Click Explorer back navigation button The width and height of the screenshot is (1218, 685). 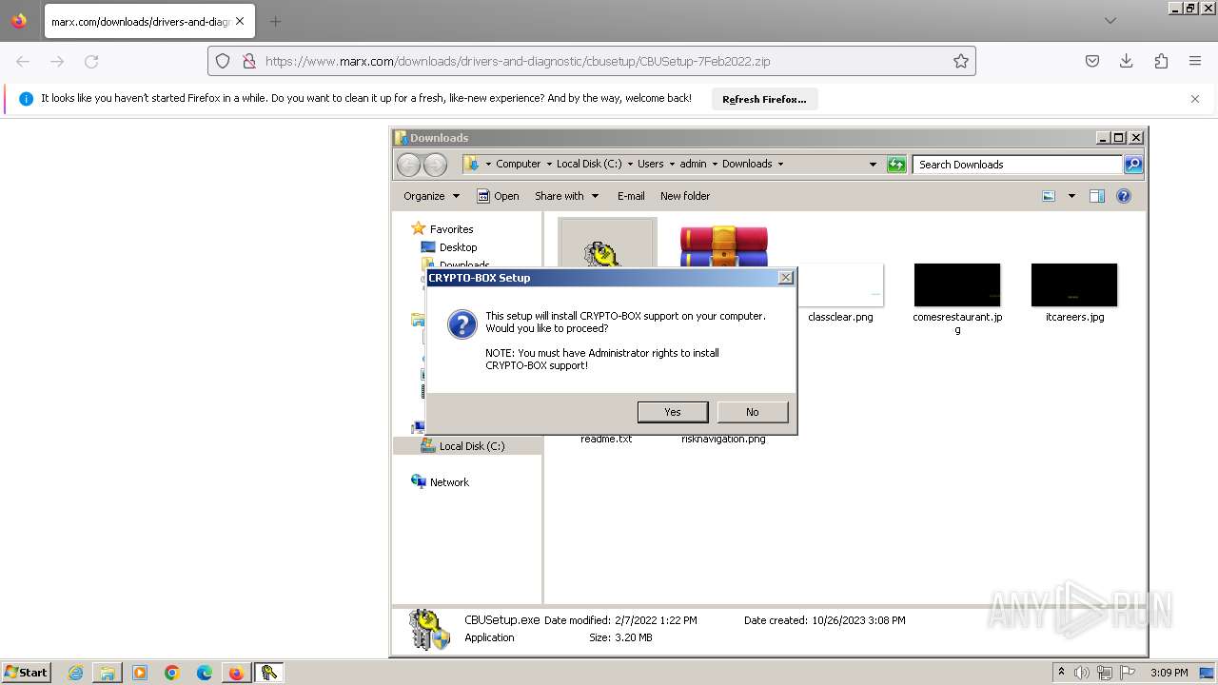[x=408, y=165]
